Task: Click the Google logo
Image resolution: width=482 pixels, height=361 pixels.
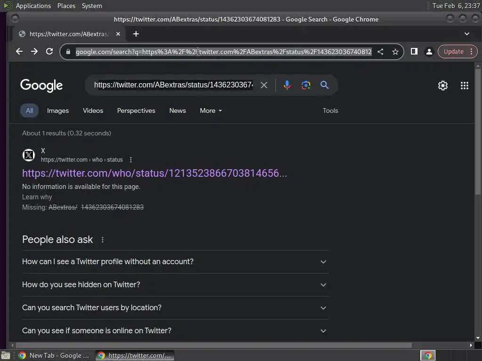Action: (x=41, y=86)
